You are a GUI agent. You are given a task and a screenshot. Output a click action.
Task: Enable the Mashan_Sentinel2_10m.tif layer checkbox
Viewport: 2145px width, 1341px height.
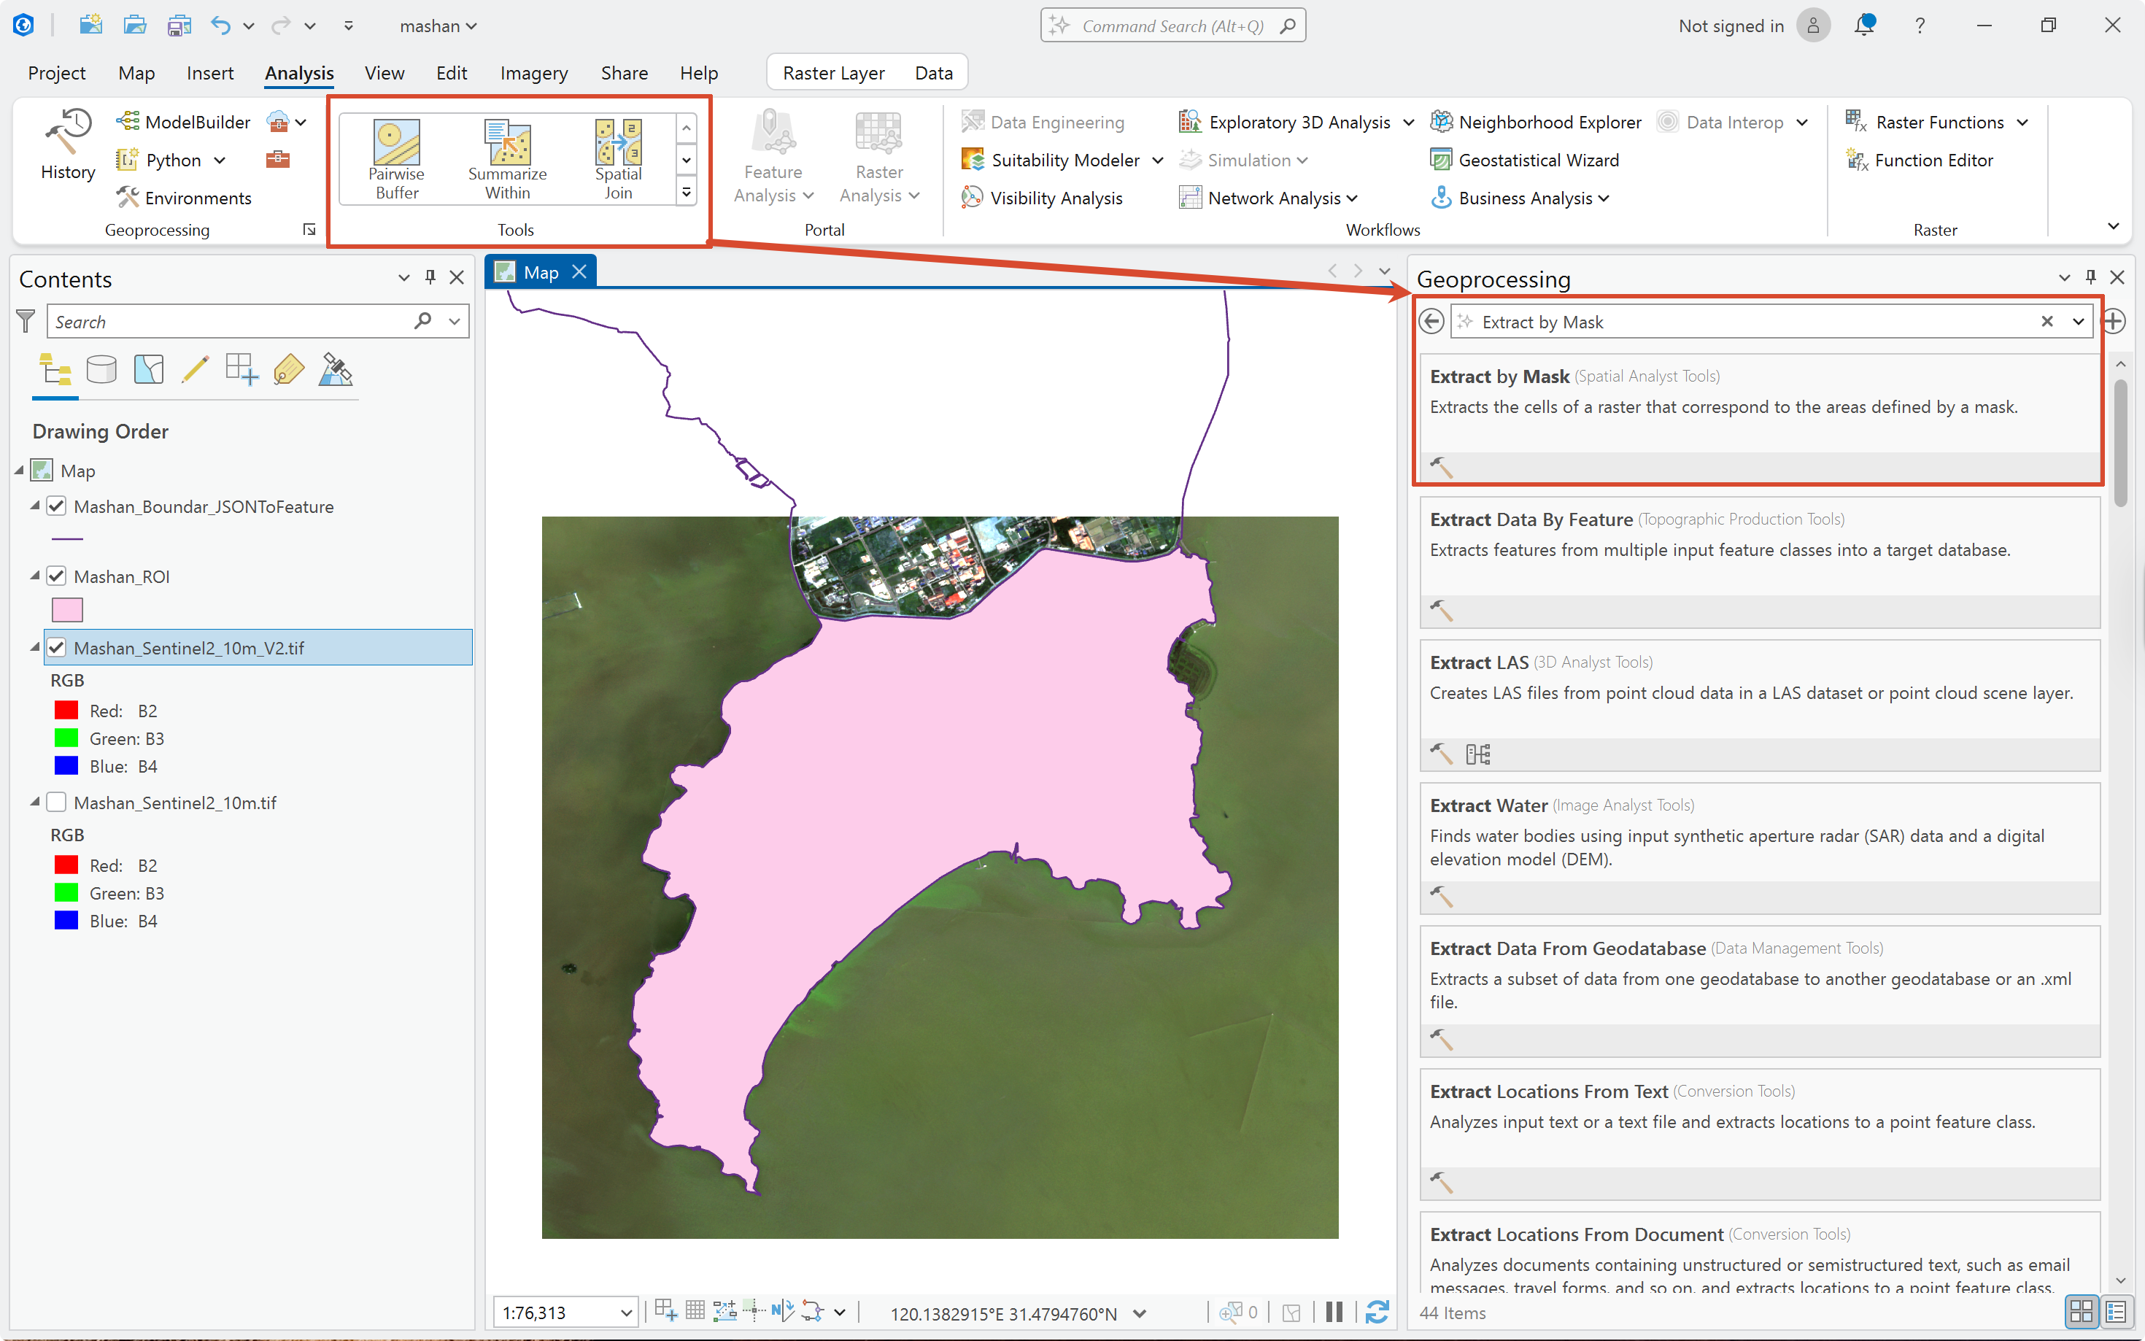(x=57, y=803)
